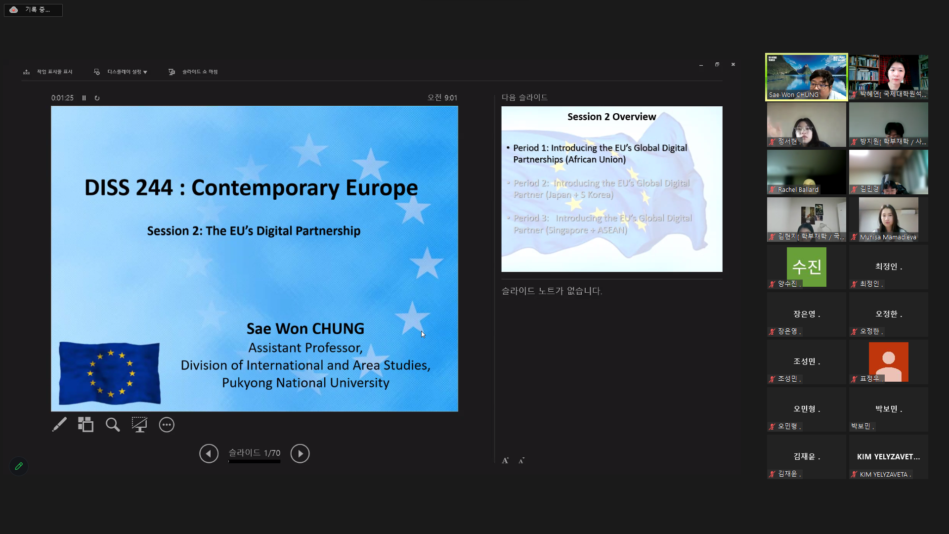The width and height of the screenshot is (949, 534).
Task: Toggle black screen slideshow icon
Action: click(139, 425)
